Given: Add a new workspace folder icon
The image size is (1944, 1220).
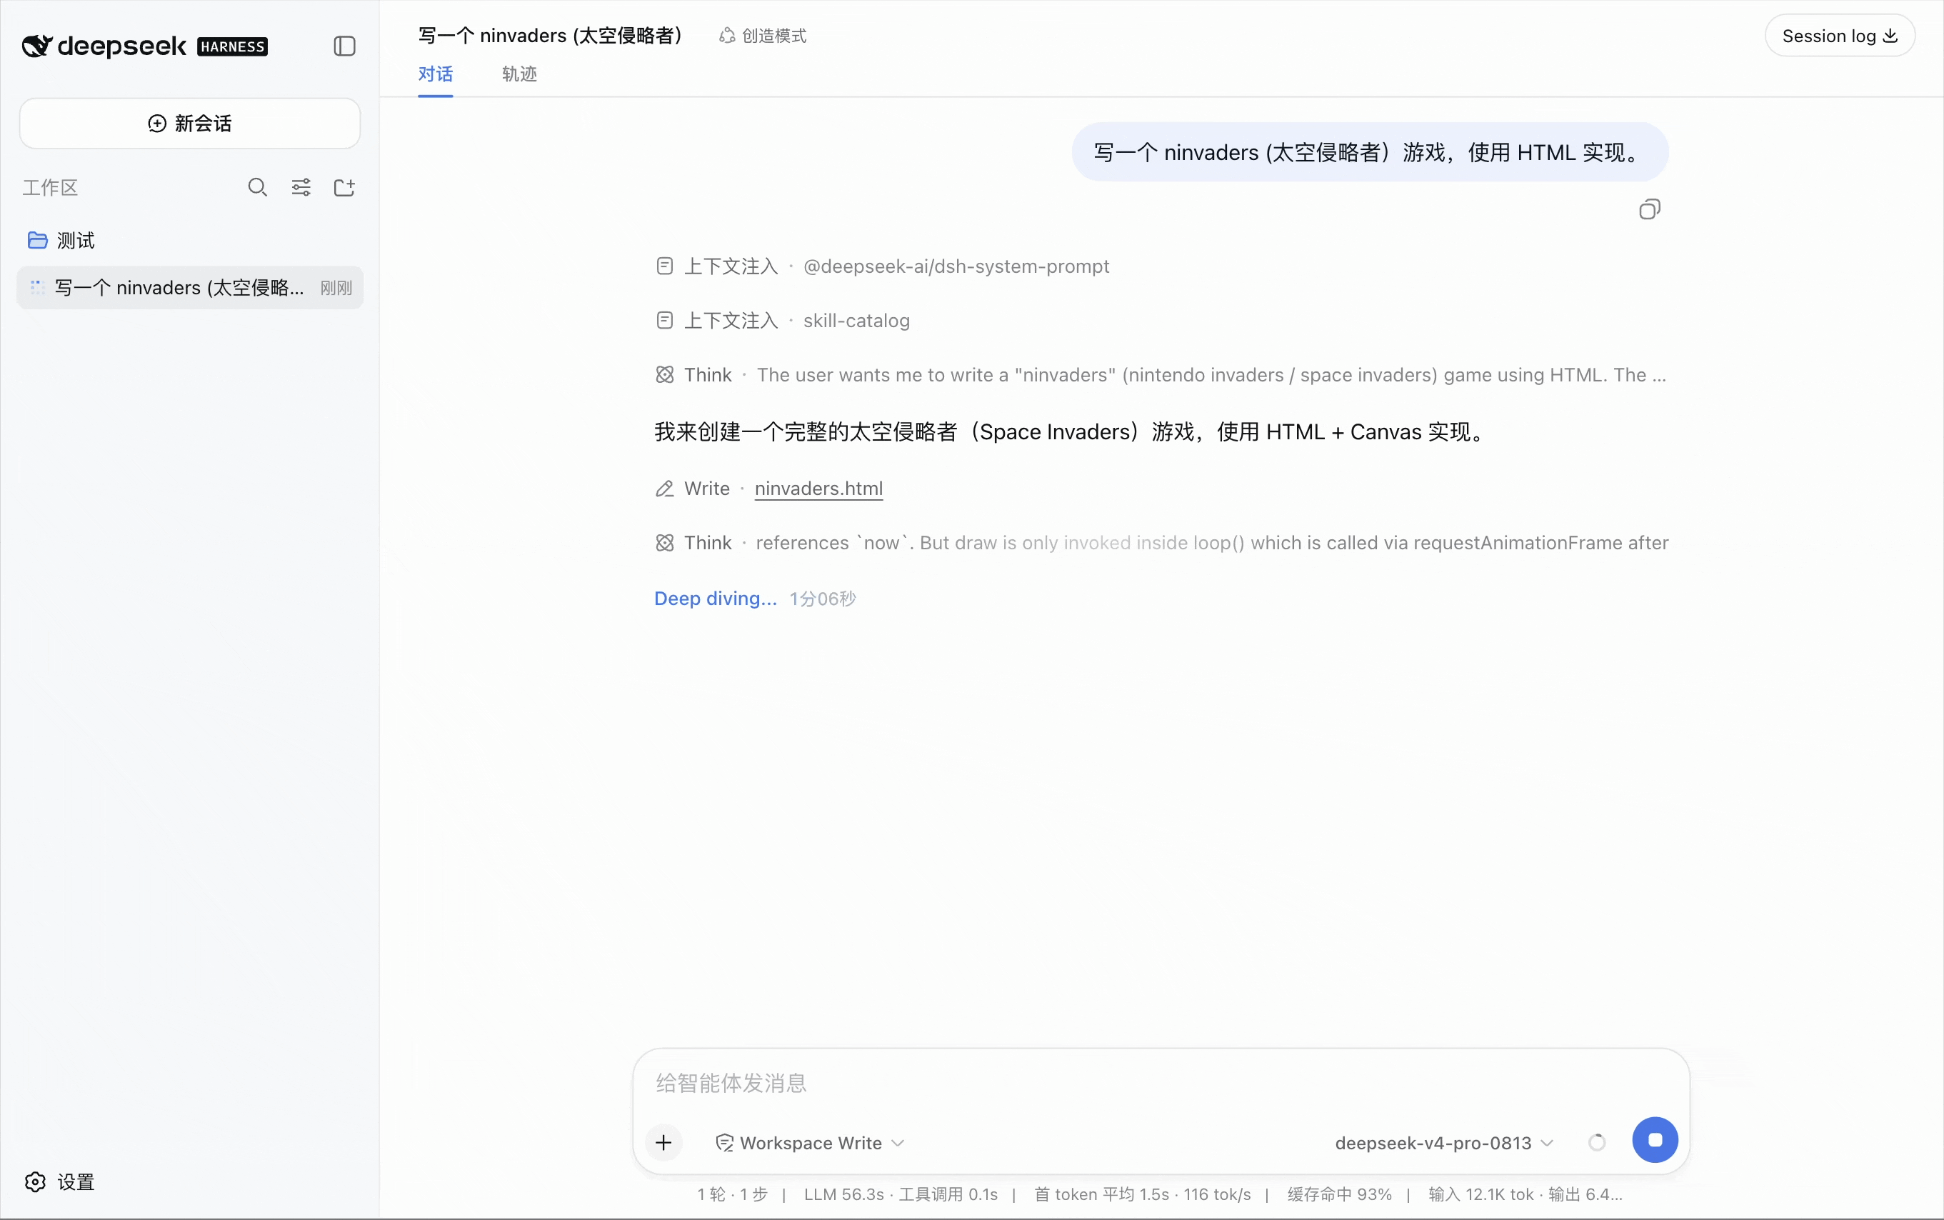Looking at the screenshot, I should 344,187.
